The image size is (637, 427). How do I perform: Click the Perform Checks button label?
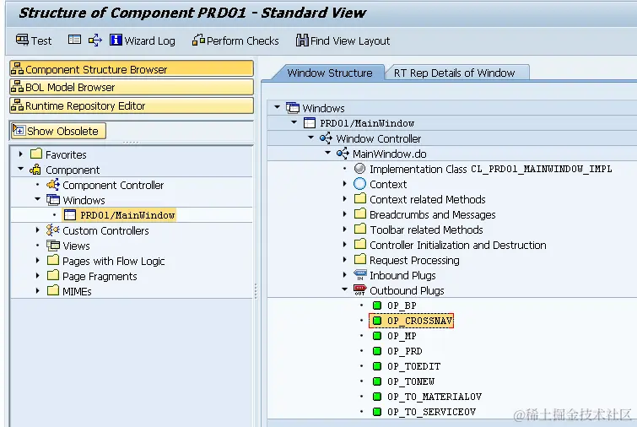point(242,41)
